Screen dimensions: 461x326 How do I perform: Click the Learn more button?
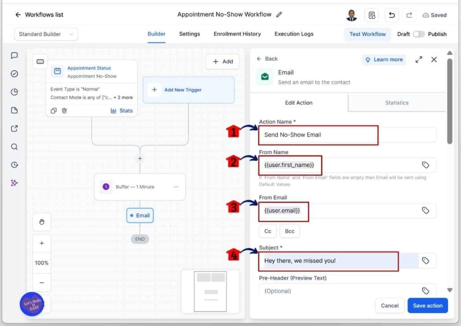384,60
